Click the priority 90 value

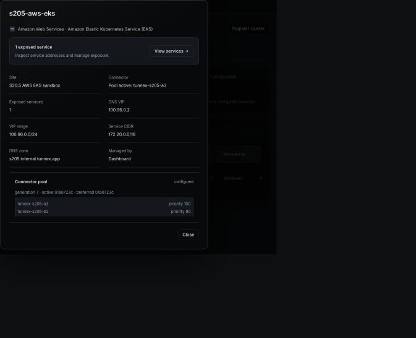coord(180,212)
